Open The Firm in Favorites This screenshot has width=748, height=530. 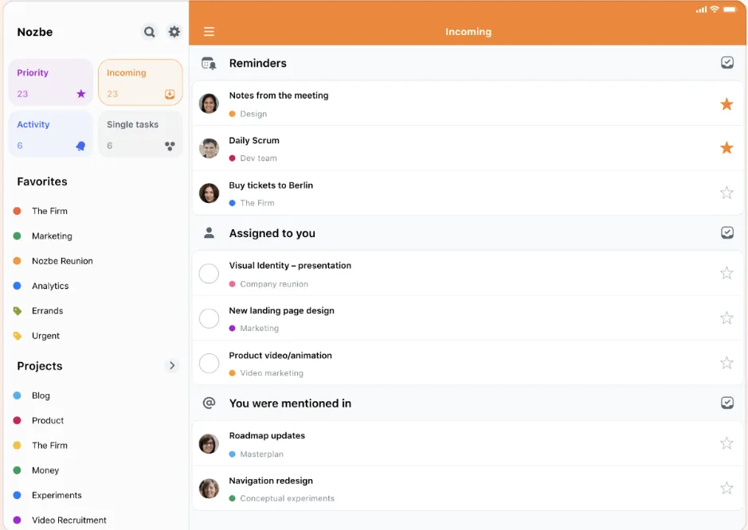(49, 211)
